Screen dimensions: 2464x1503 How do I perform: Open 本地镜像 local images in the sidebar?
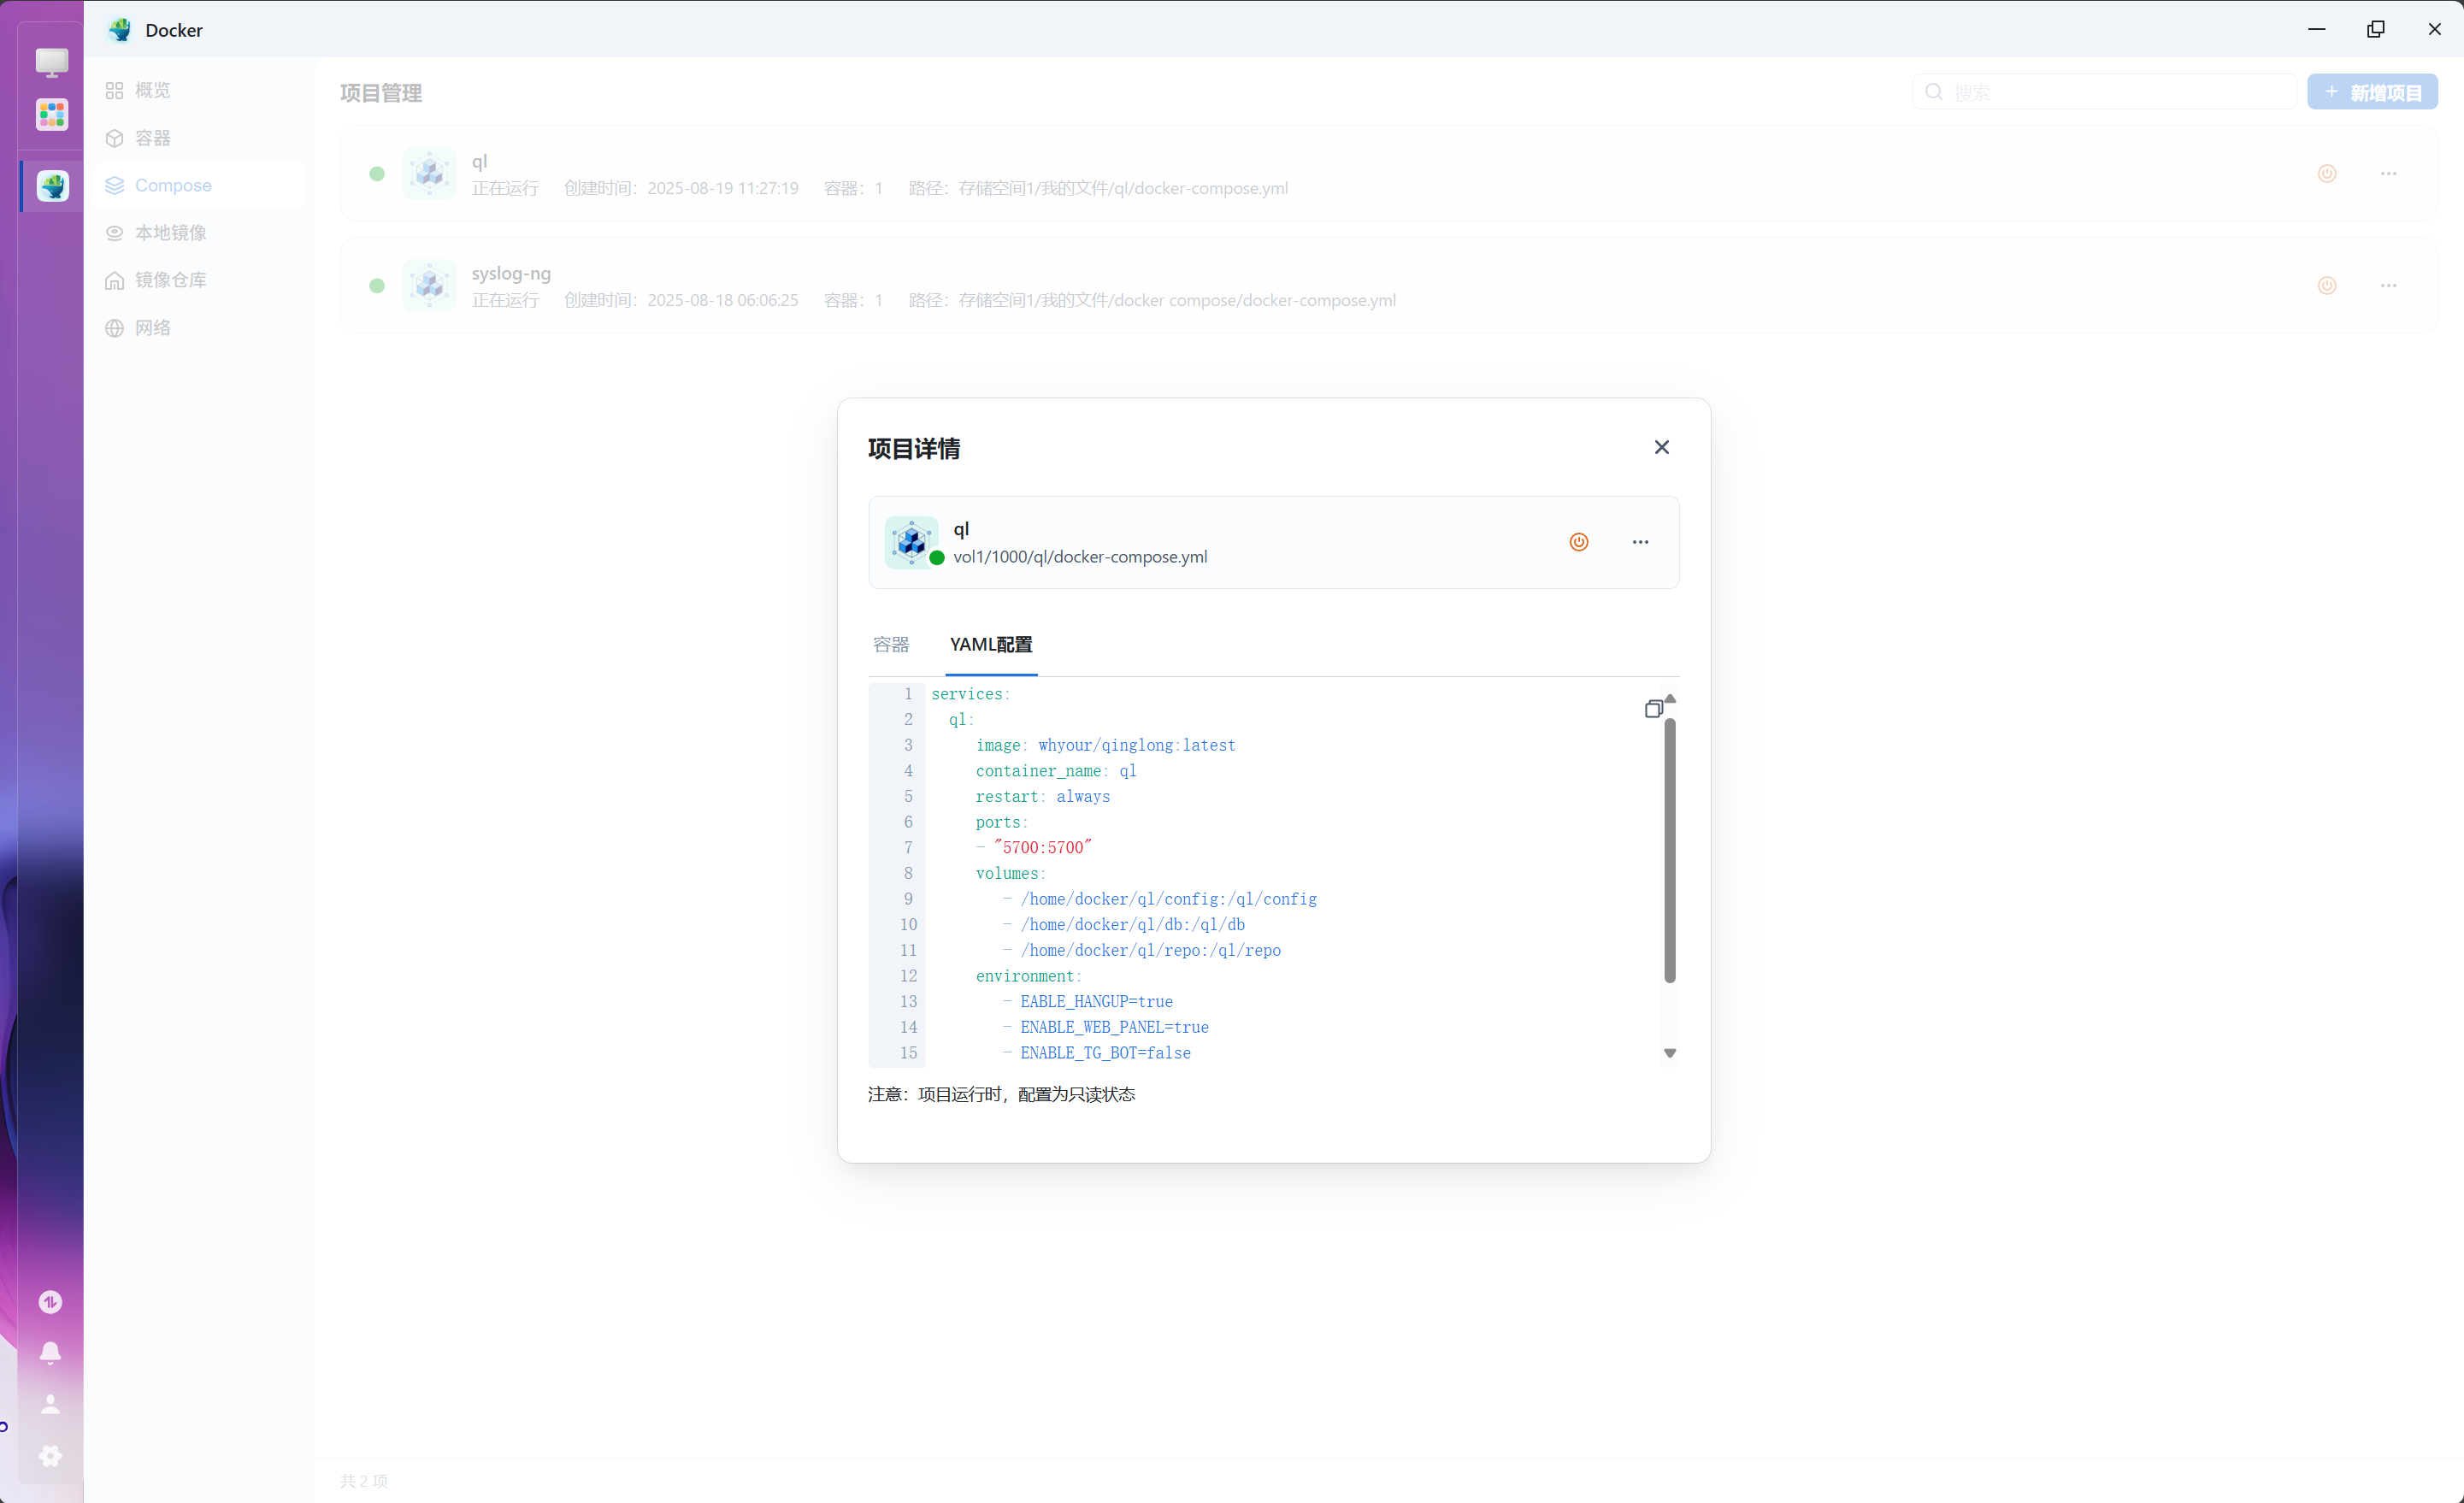click(x=170, y=233)
